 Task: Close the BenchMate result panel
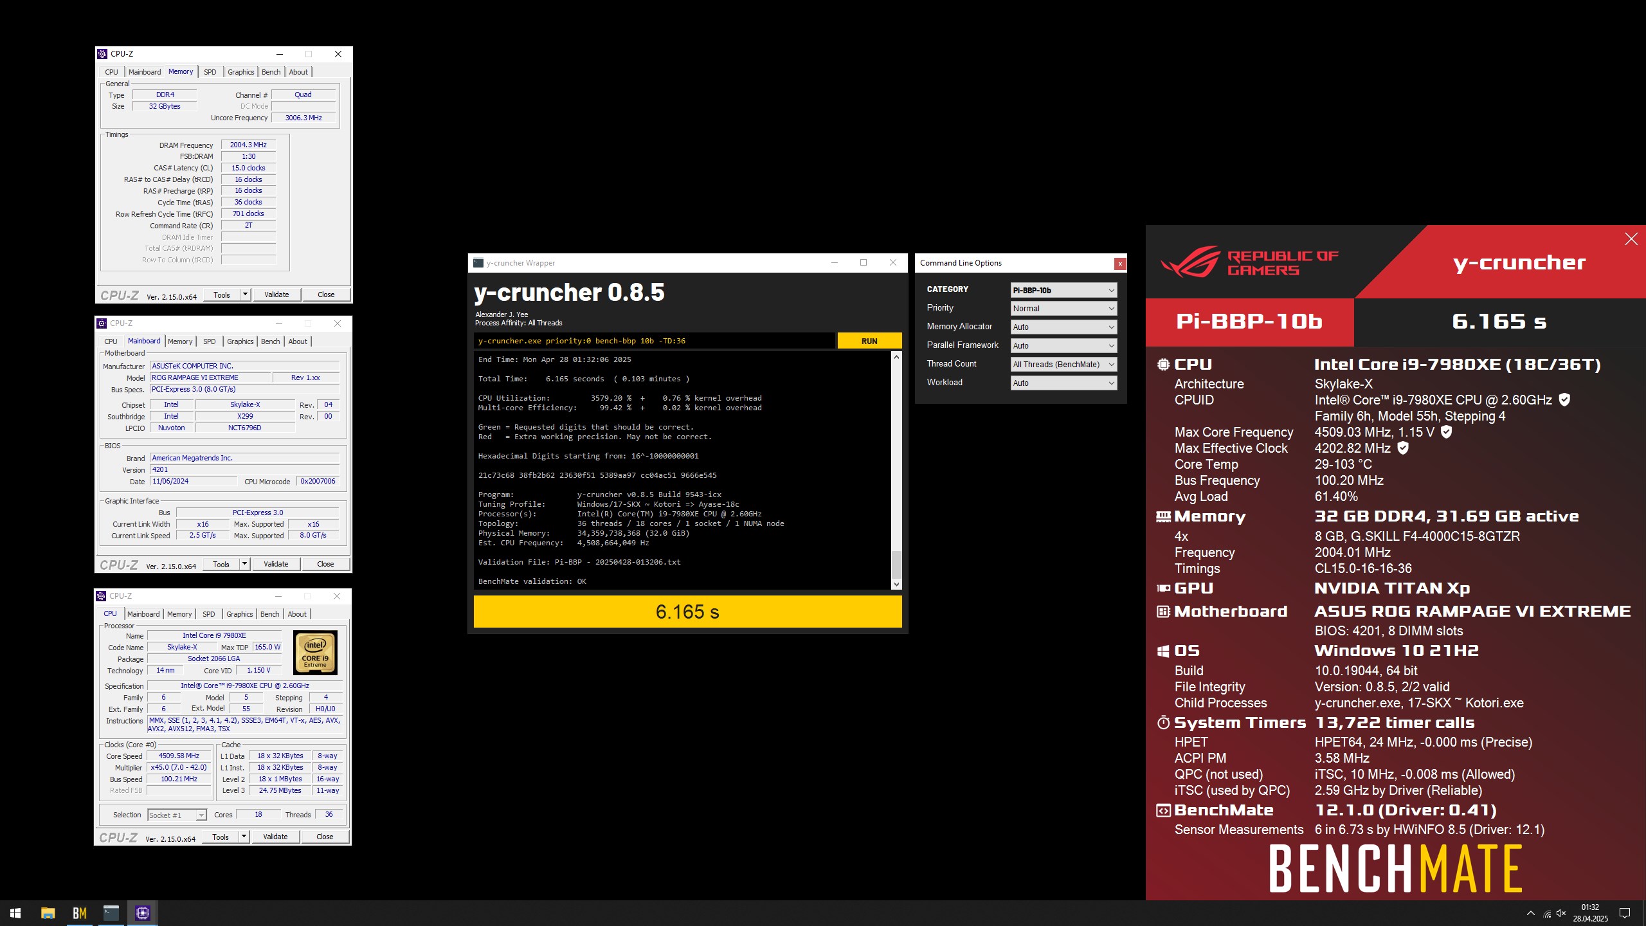(x=1631, y=239)
